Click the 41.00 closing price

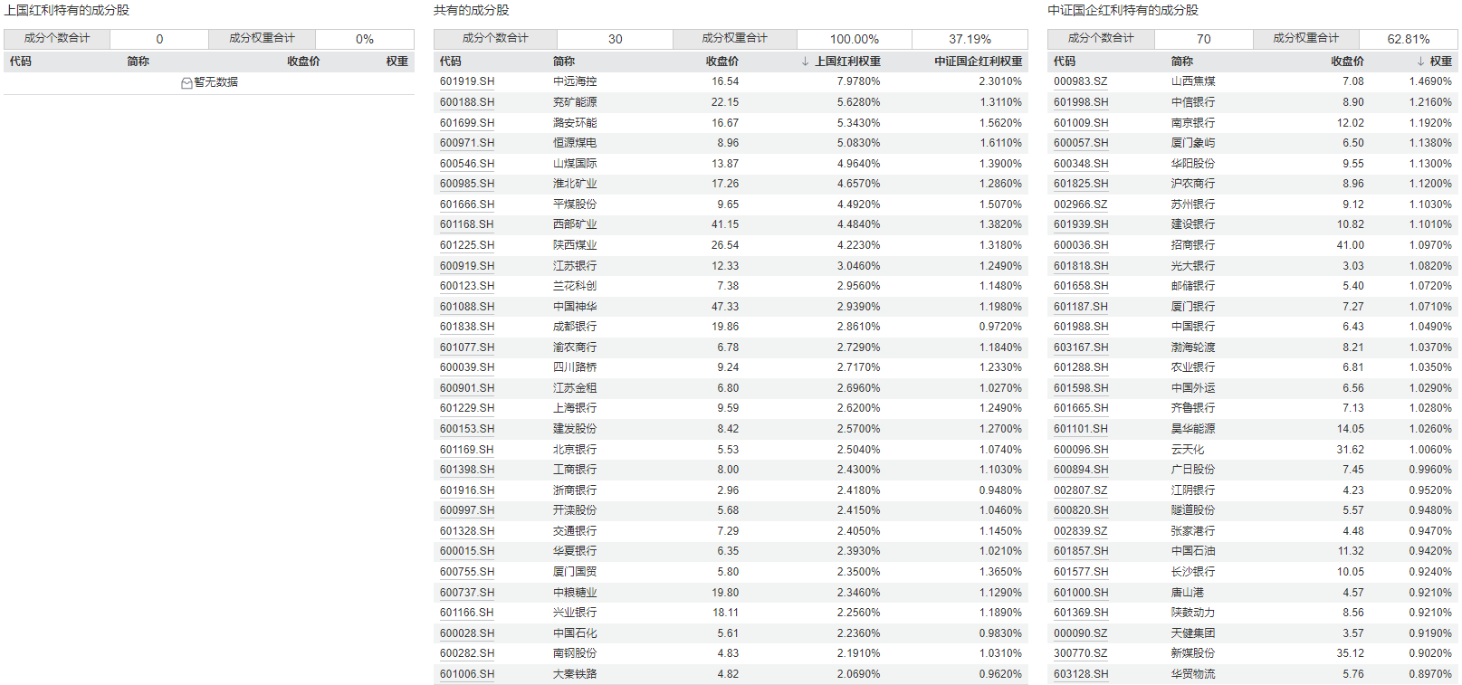(x=1350, y=245)
